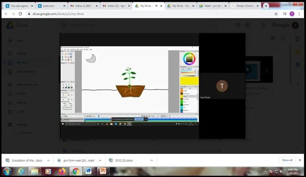Image resolution: width=306 pixels, height=177 pixels.
Task: Switch to the 'You are signed' tab
Action: pos(19,6)
